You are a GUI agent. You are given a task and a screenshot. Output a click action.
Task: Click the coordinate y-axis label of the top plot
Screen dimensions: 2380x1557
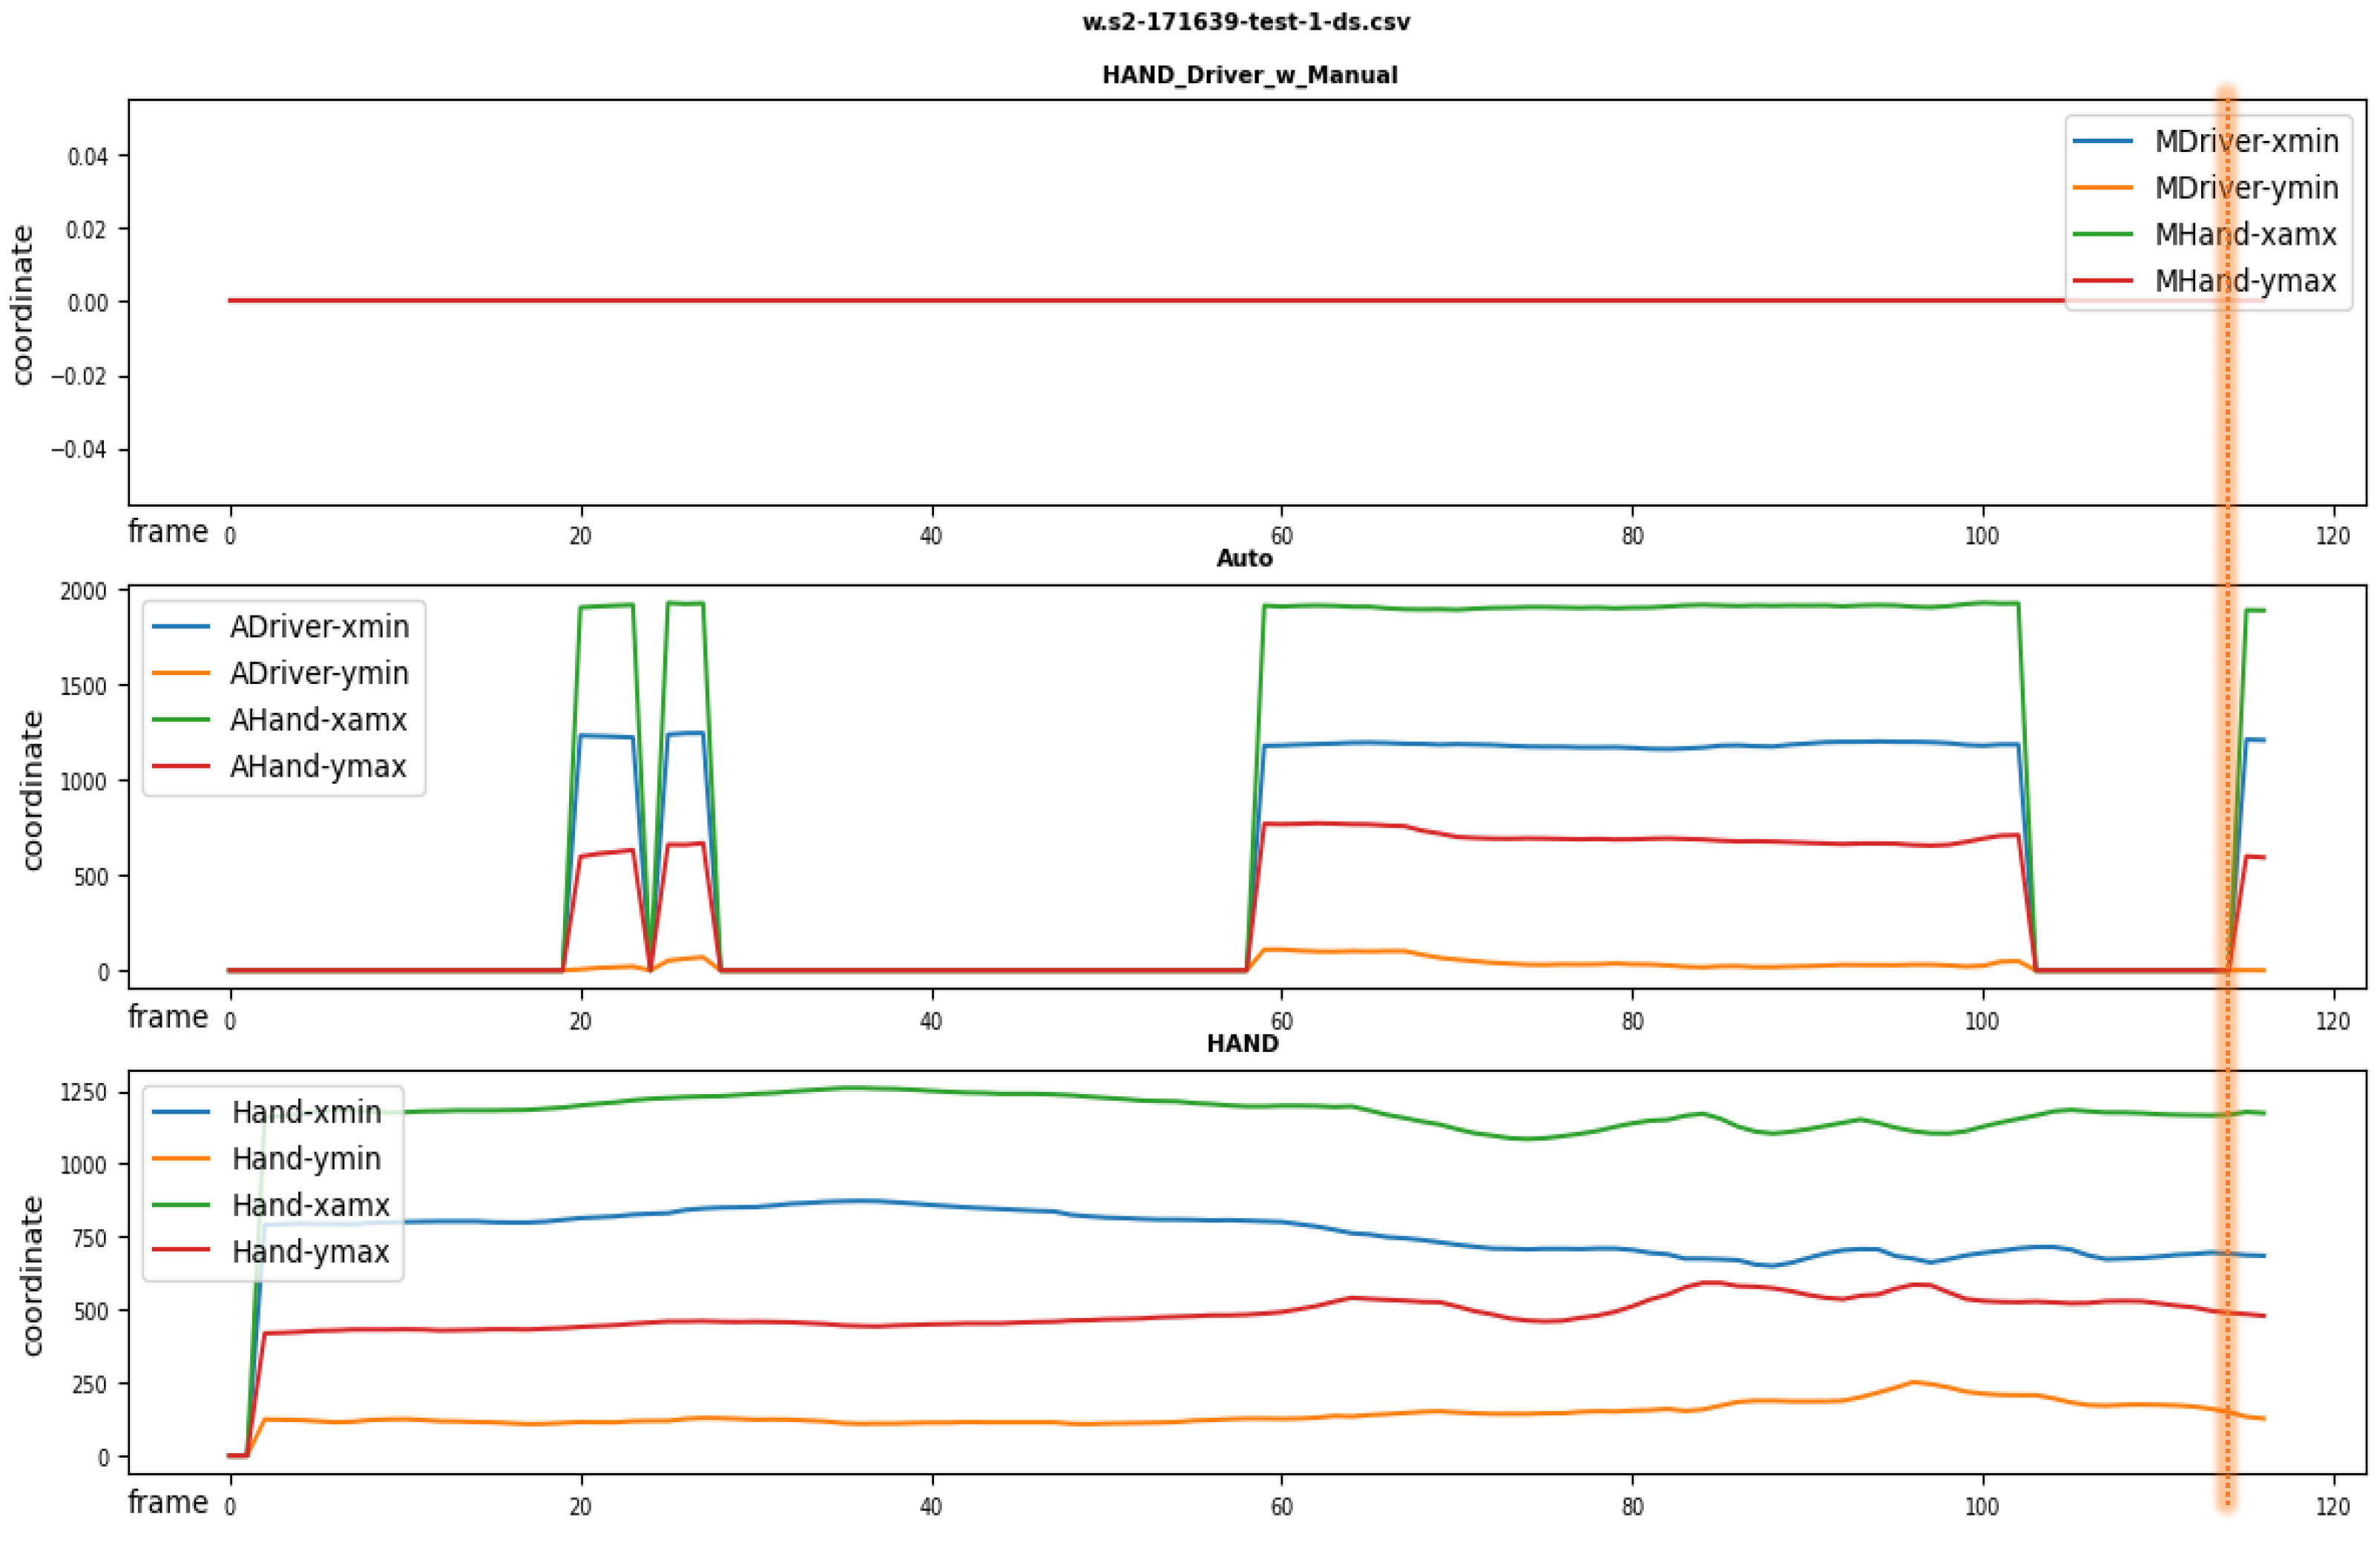point(22,304)
